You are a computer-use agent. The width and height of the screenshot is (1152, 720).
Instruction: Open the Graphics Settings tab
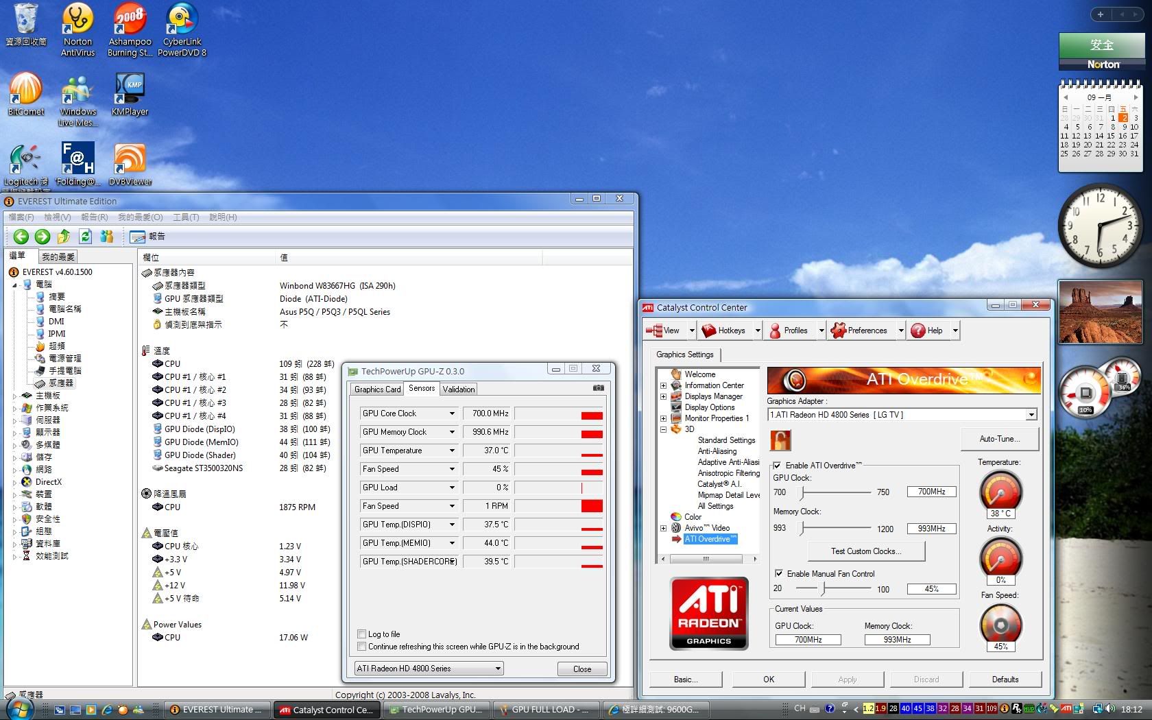(x=684, y=355)
